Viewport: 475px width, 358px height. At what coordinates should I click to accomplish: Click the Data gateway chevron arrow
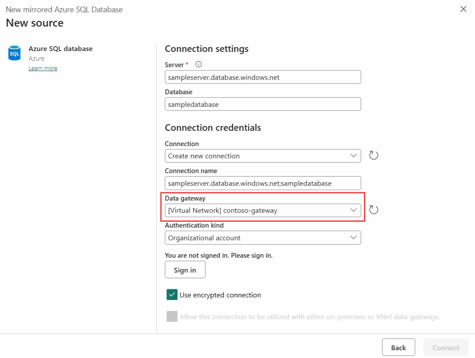click(x=353, y=210)
